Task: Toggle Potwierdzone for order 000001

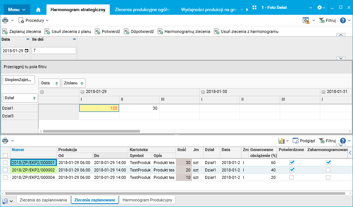Action: 292,163
